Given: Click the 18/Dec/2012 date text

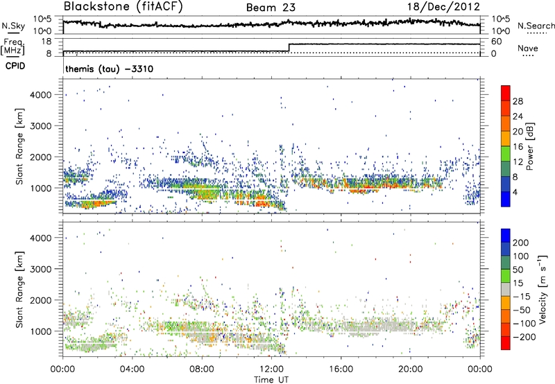Looking at the screenshot, I should (x=443, y=7).
